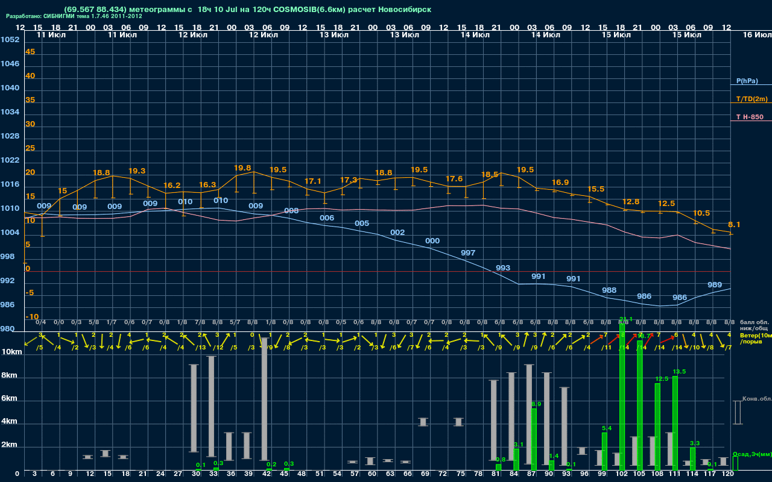The image size is (772, 482).
Task: Click the 'балл обл. ниж/общ' legend text
Action: click(x=755, y=325)
